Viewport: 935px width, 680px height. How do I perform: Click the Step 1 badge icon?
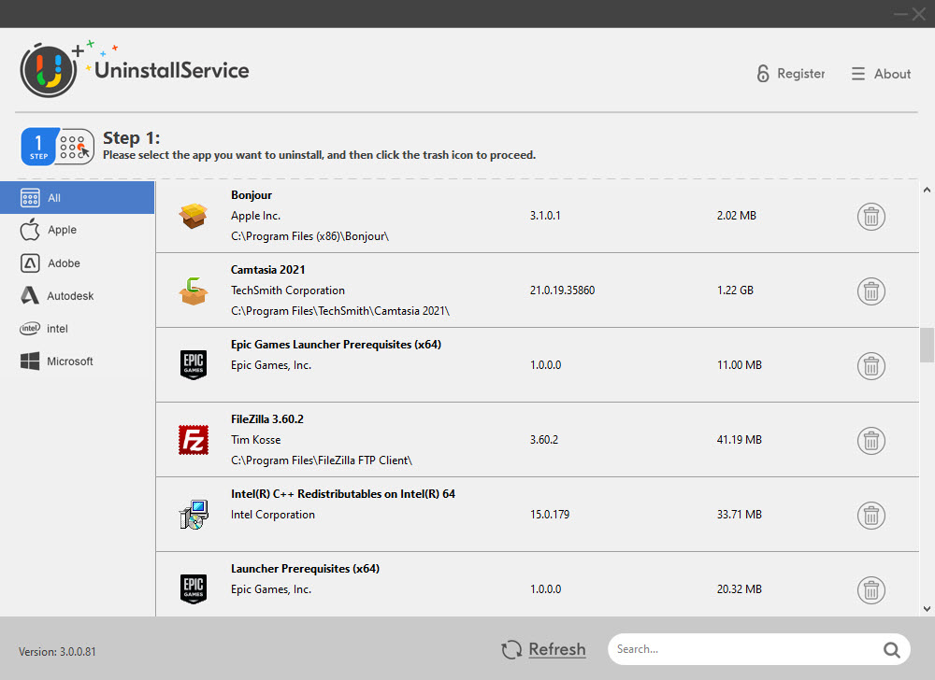click(57, 147)
